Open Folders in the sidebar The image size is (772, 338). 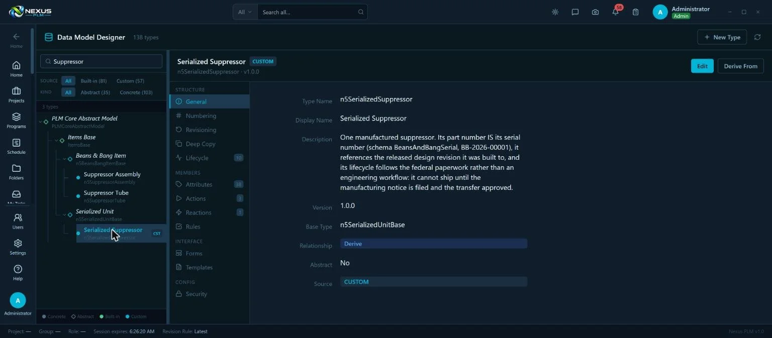coord(16,172)
